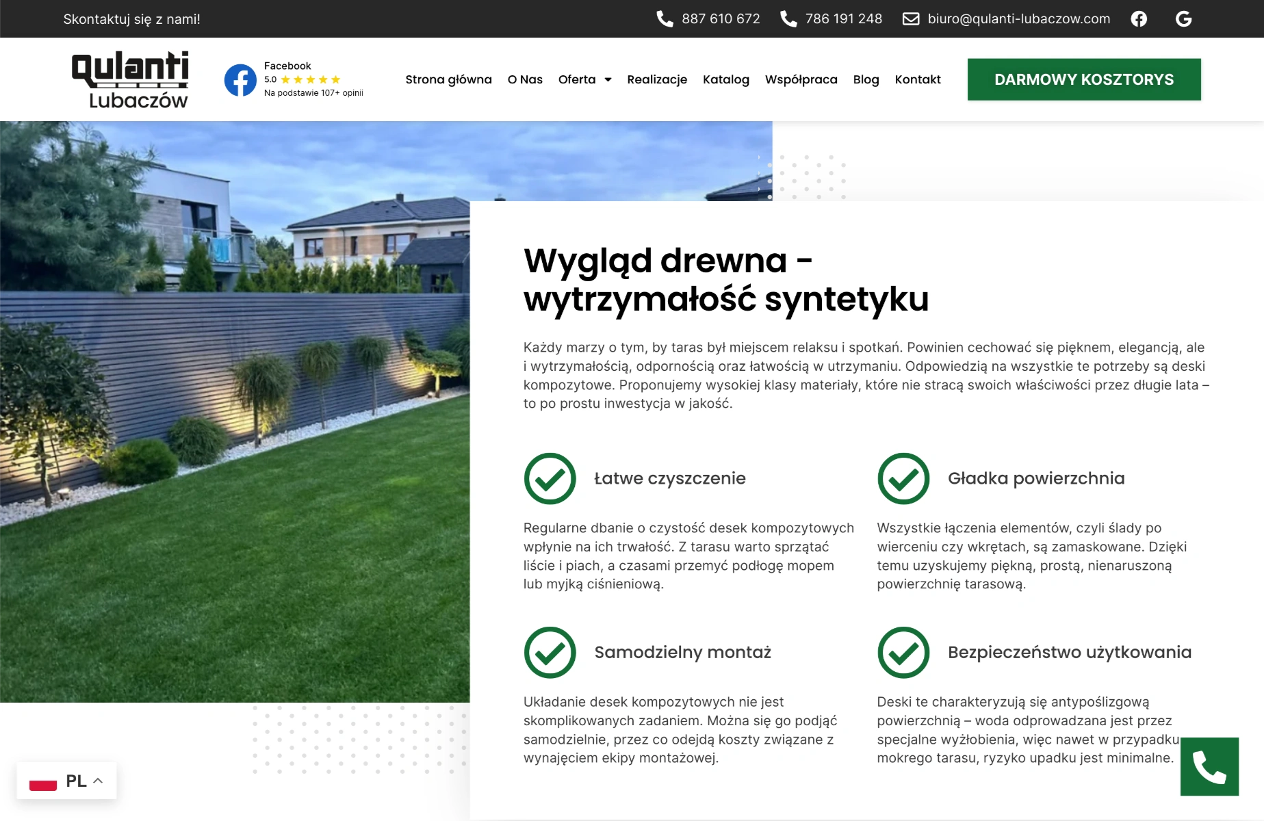Click the checkmark icon beside Samodzielny montaż
The height and width of the screenshot is (821, 1264).
550,653
